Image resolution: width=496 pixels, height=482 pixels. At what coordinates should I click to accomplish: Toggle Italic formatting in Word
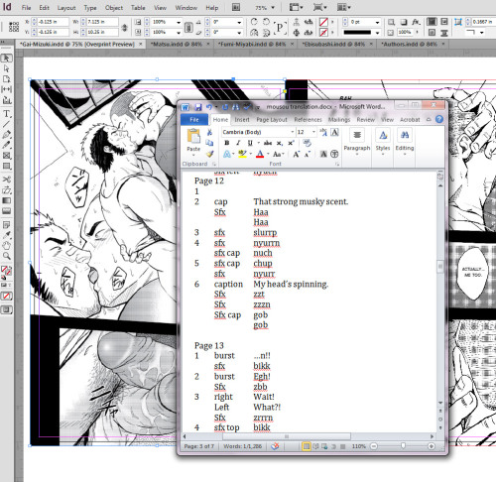pyautogui.click(x=238, y=143)
